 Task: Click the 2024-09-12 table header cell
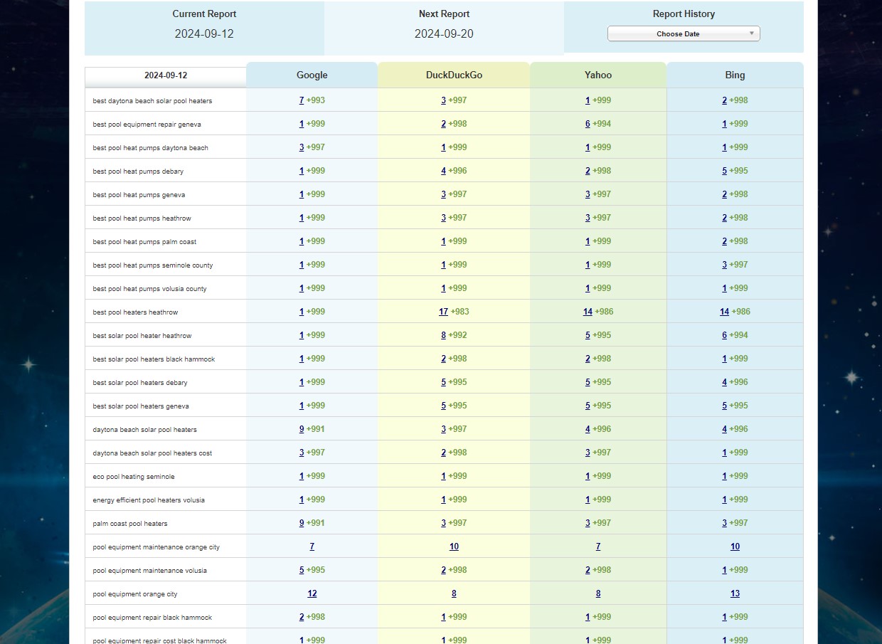coord(166,75)
